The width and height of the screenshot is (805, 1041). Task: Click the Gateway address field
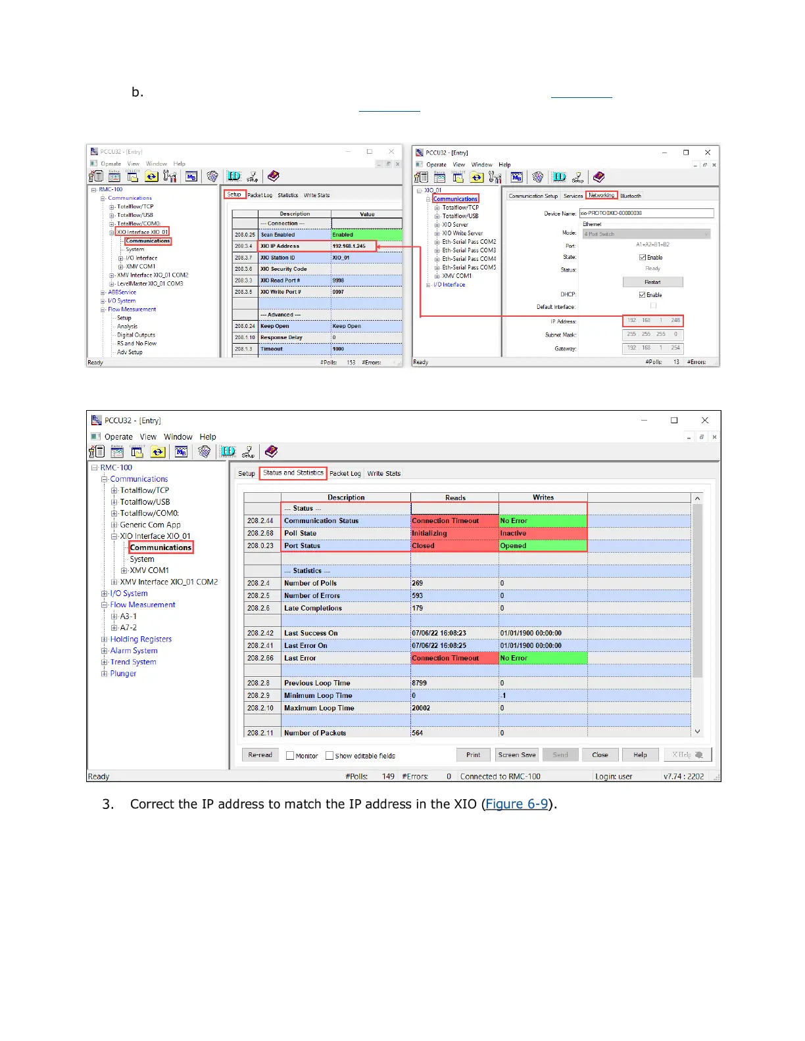tap(653, 348)
